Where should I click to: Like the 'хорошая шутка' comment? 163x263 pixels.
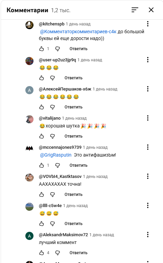(x=42, y=136)
